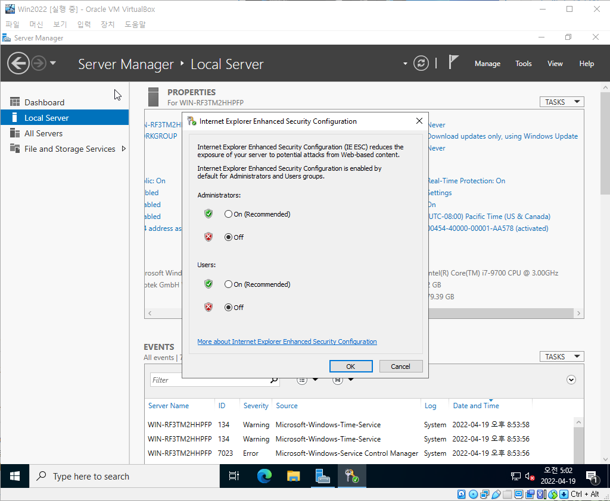Image resolution: width=610 pixels, height=501 pixels.
Task: Open VirtualBox 장치 menu
Action: [x=107, y=24]
